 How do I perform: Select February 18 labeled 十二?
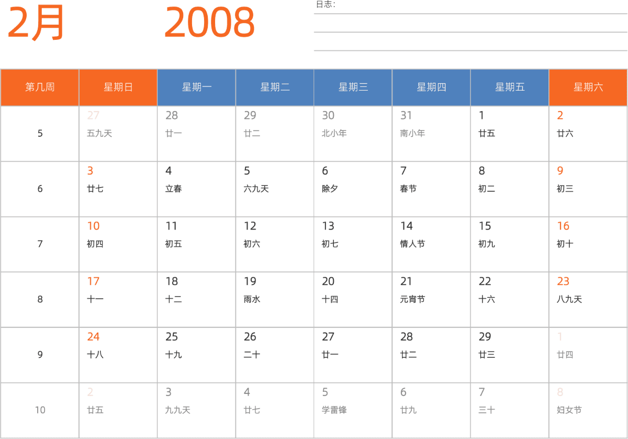click(197, 300)
